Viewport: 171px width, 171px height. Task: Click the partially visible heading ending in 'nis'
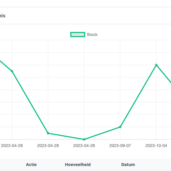(3, 16)
